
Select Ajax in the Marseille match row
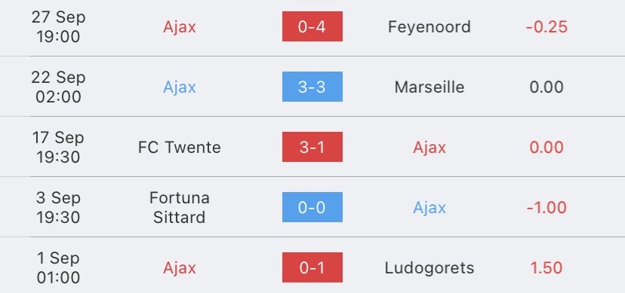180,87
